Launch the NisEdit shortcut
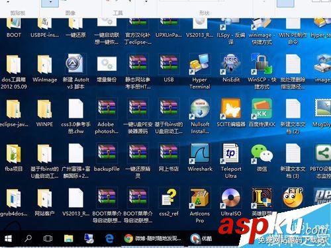Image resolution: width=331 pixels, height=248 pixels. click(x=231, y=64)
